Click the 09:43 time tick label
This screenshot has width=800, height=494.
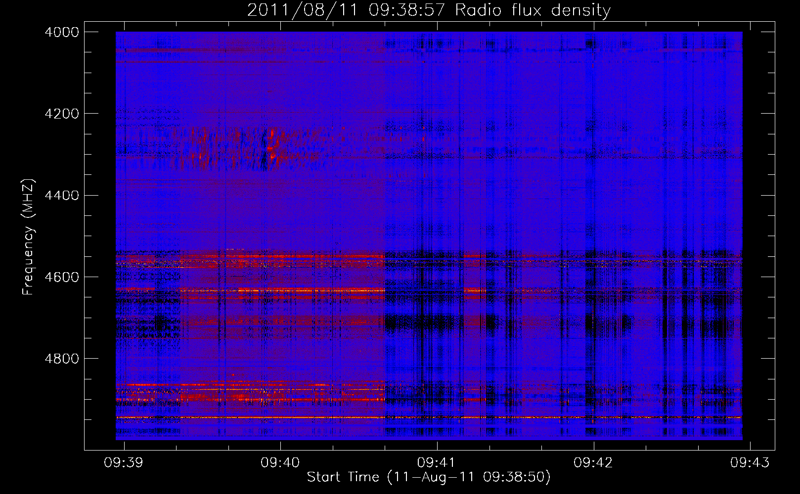pyautogui.click(x=750, y=462)
